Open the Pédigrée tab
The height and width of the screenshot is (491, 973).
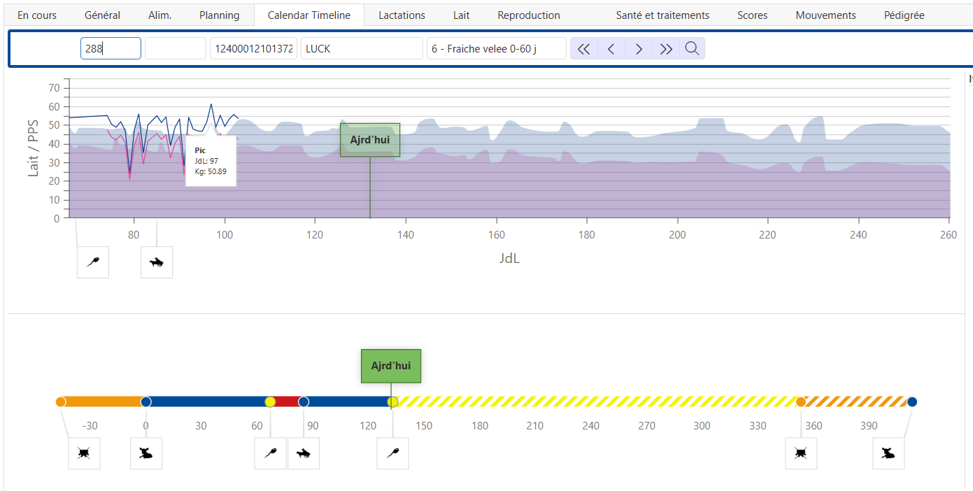(904, 15)
